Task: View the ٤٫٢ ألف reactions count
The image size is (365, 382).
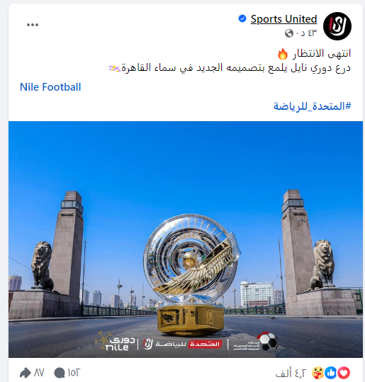Action: coord(291,373)
